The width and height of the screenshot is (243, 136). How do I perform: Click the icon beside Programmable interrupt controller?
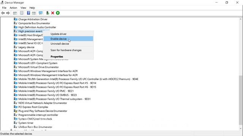pyautogui.click(x=16, y=115)
